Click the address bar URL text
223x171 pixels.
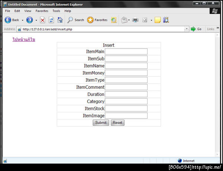pyautogui.click(x=47, y=29)
